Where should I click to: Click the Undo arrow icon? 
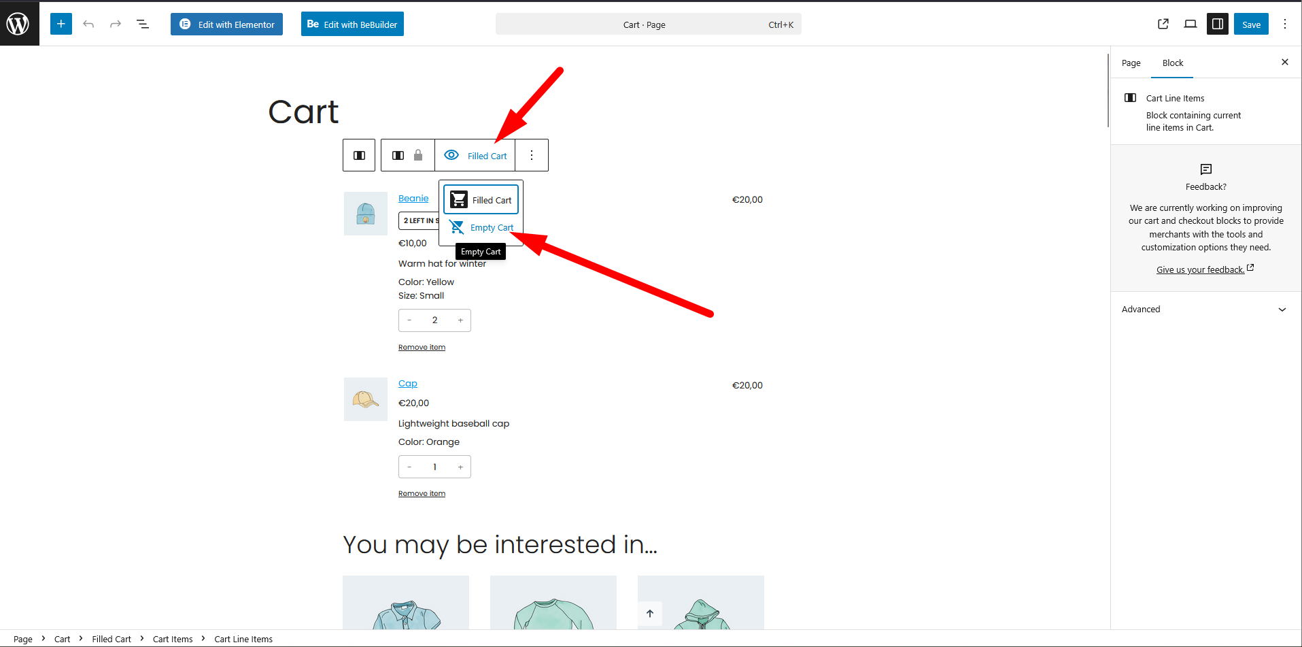point(88,24)
